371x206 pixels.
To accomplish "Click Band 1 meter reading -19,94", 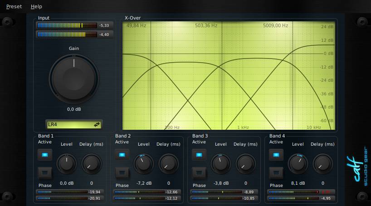I will click(94, 192).
